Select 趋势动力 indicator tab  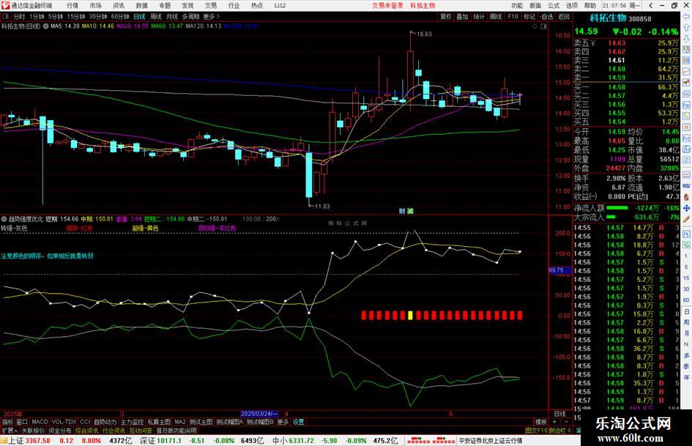tap(105, 422)
